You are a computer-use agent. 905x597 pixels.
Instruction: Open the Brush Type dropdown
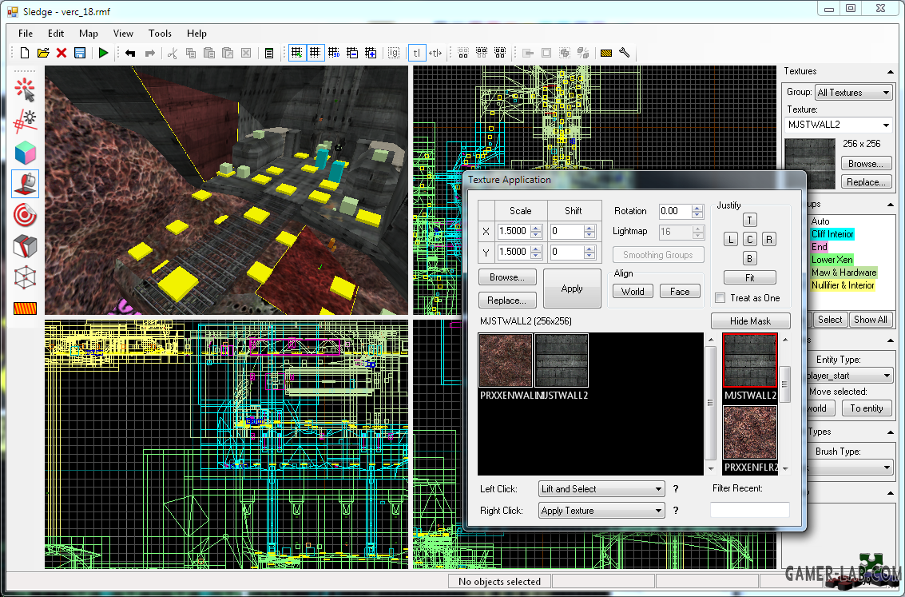pyautogui.click(x=849, y=467)
